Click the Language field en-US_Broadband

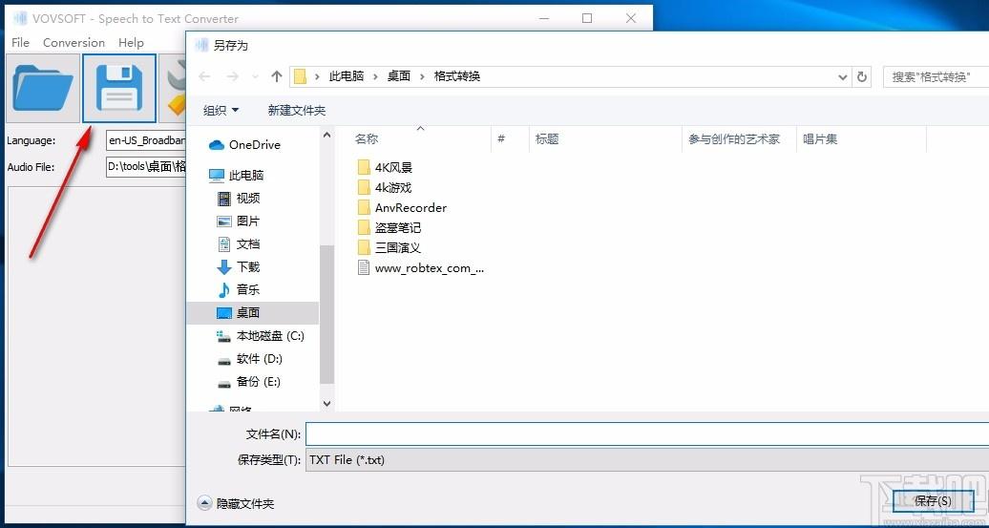(146, 140)
